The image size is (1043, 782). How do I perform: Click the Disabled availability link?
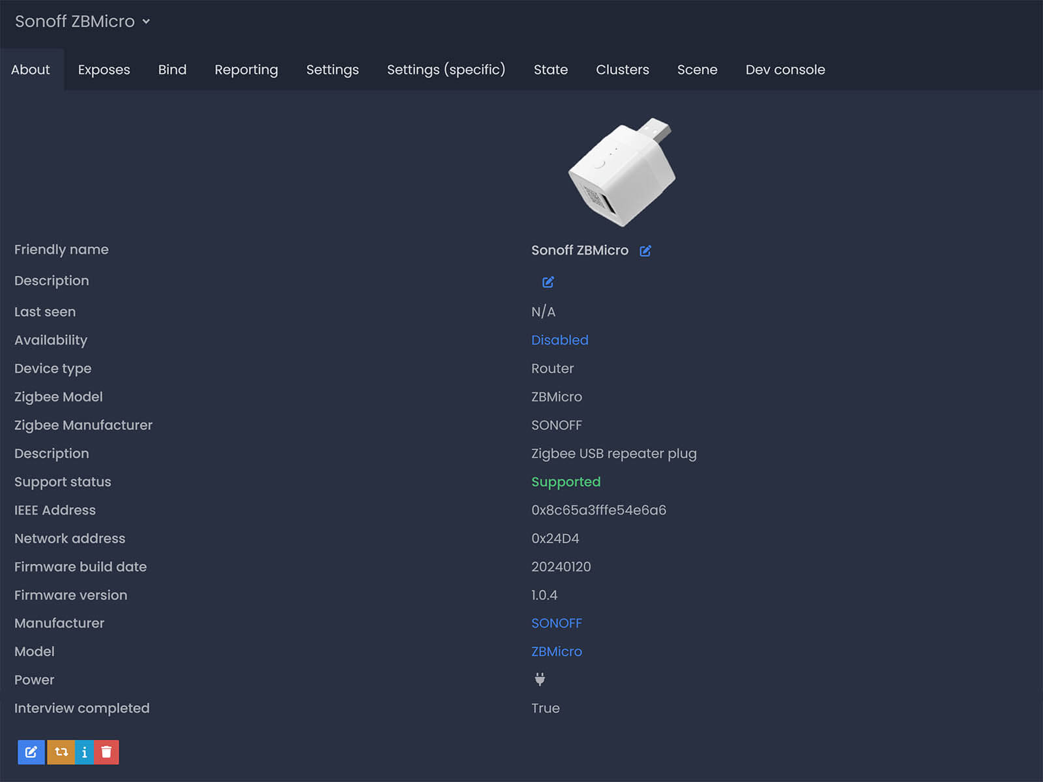coord(559,340)
